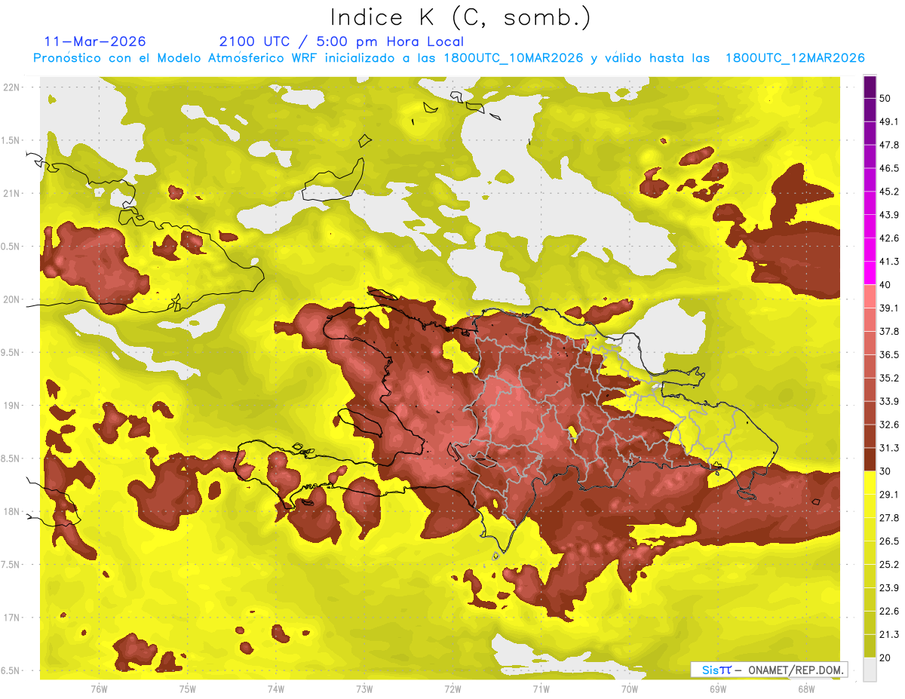Viewport: 905px width, 699px height.
Task: Click the 72W longitude label
Action: tap(452, 689)
